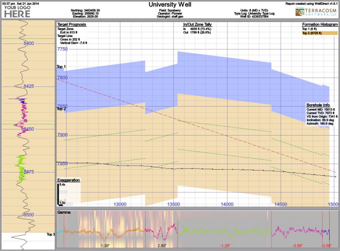Click the Top 1 (0 ft) histogram entry

[309, 29]
